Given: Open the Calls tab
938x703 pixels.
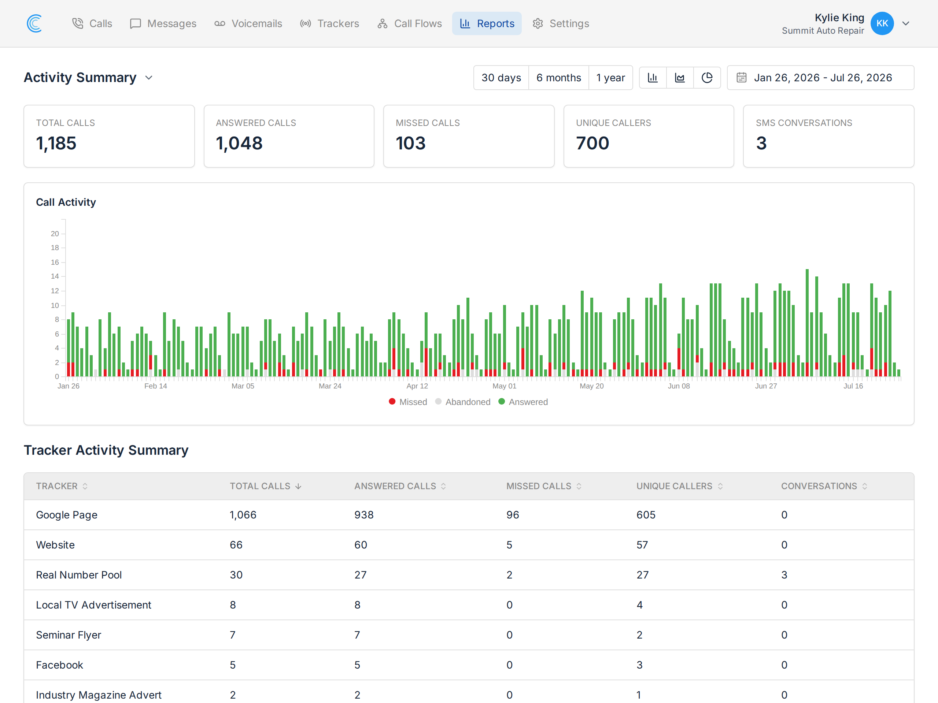Looking at the screenshot, I should point(92,23).
